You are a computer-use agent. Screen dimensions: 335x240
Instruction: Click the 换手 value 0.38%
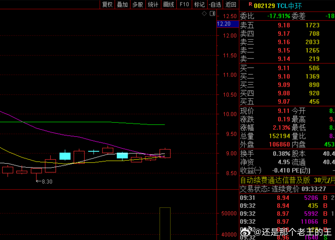(x=282, y=154)
